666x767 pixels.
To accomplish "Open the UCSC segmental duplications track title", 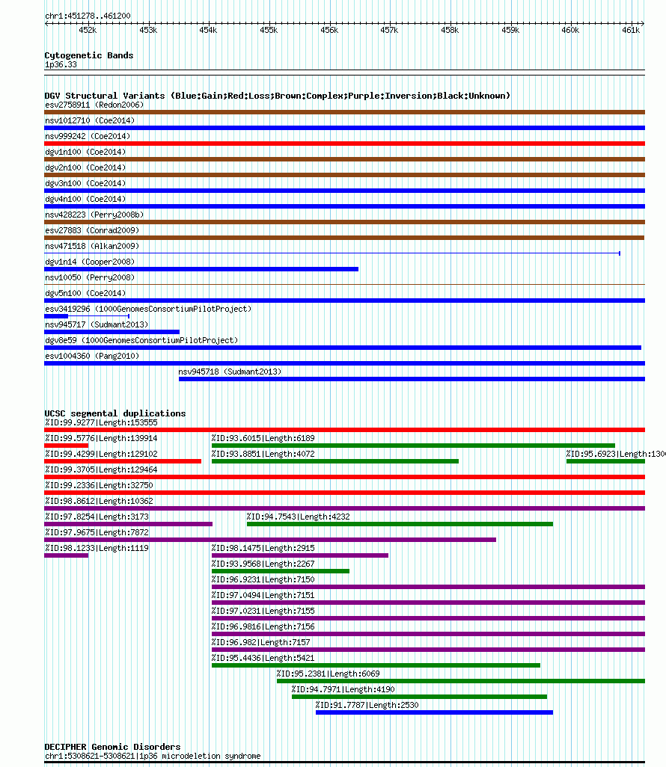I will (x=115, y=413).
